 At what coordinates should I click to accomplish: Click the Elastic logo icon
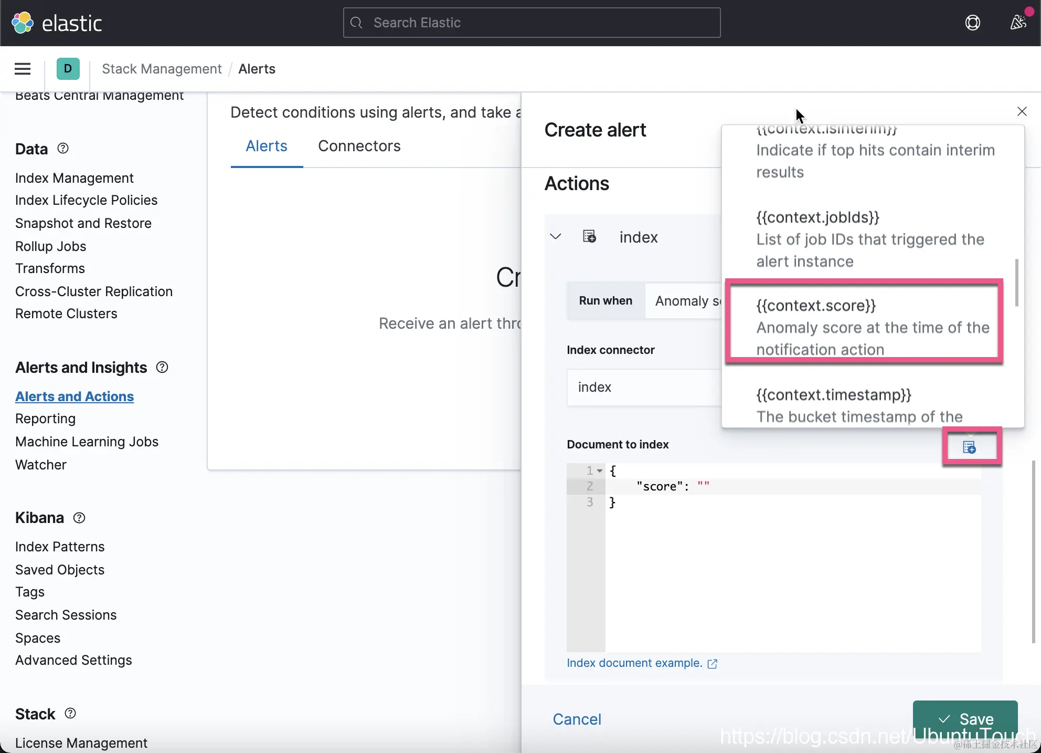click(23, 23)
